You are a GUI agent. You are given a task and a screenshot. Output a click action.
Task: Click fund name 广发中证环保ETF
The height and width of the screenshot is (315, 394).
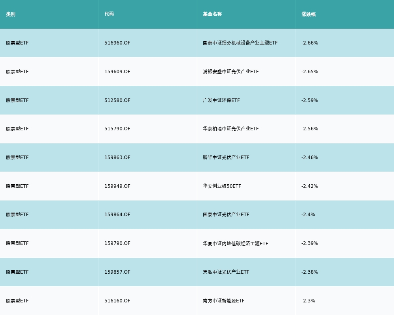point(221,100)
